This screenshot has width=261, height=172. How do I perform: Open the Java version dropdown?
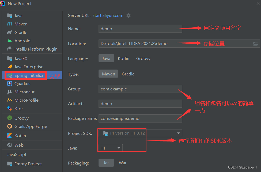coord(111,148)
